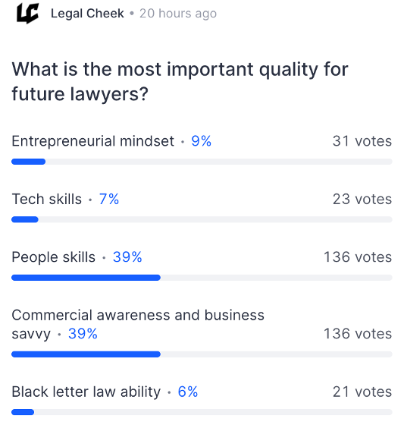Click the Tech skills progress bar
The height and width of the screenshot is (428, 404).
[x=202, y=220]
